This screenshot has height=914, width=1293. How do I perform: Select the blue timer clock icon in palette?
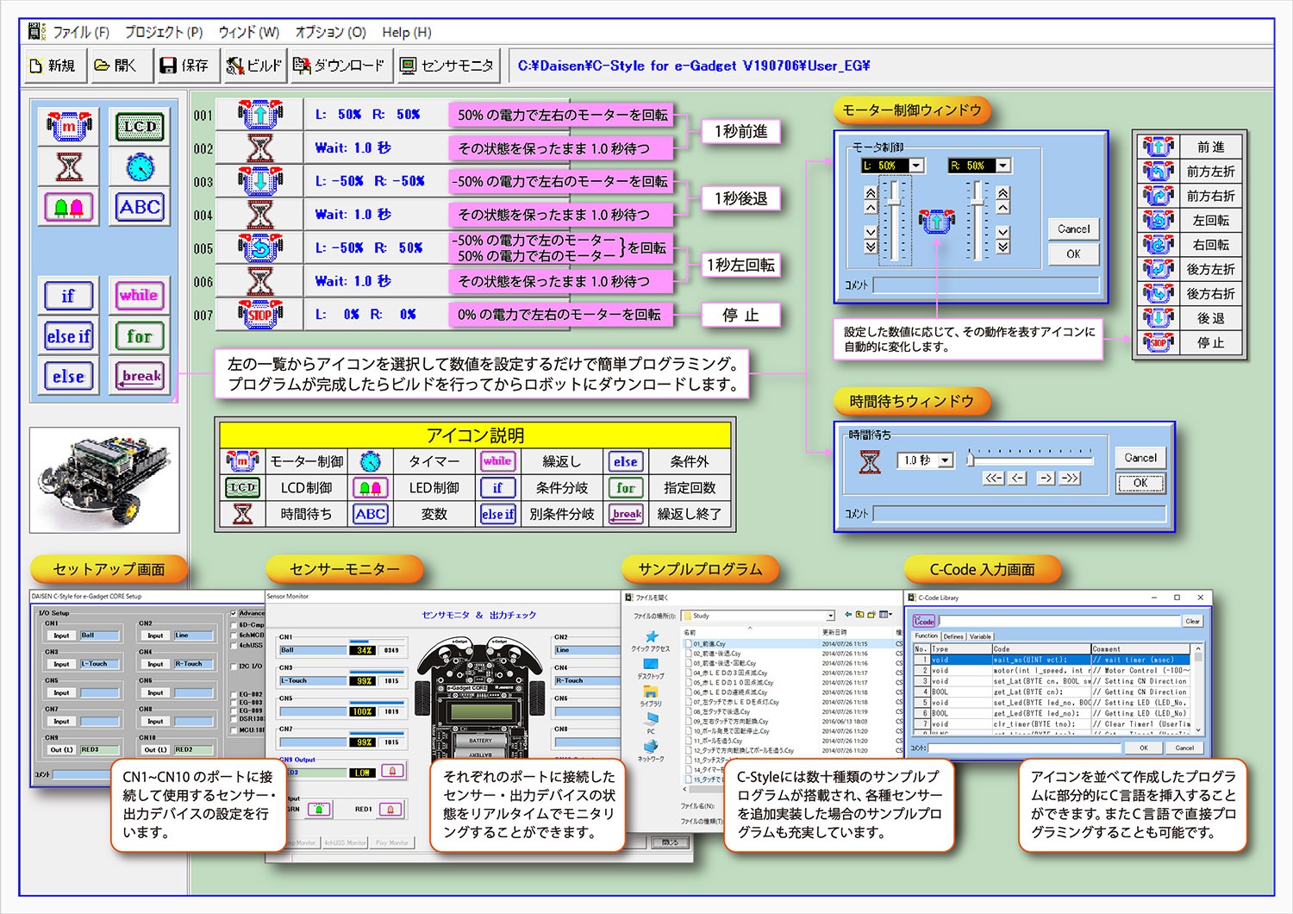point(140,166)
